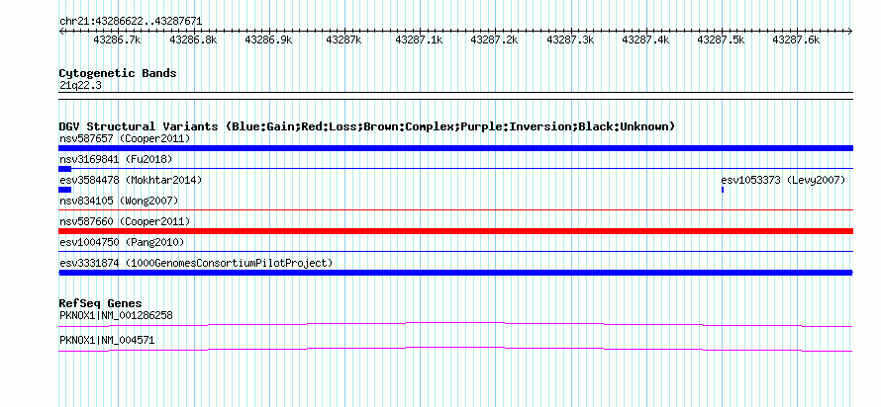The height and width of the screenshot is (407, 881).
Task: Open the esv3584478 (Mokhtar2014) variant
Action: (131, 180)
